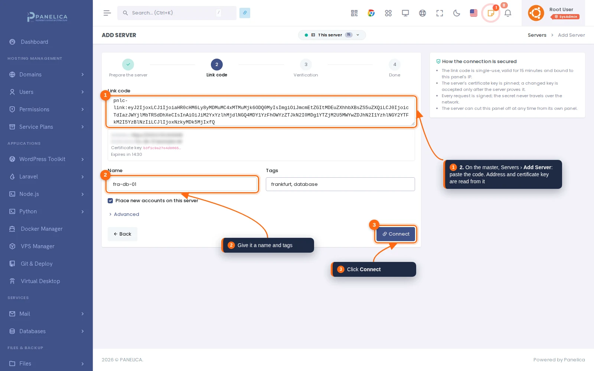Click the SysAdmin role badge
594x371 pixels.
click(566, 17)
